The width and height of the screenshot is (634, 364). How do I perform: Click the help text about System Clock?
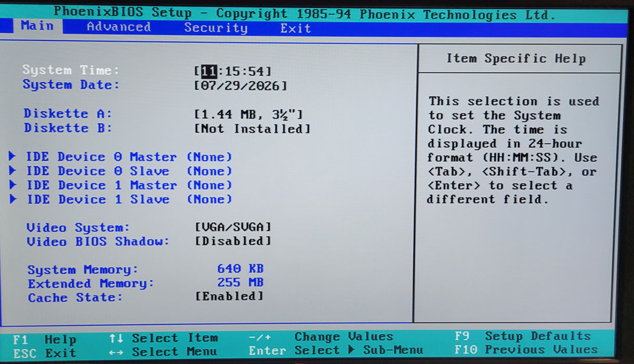[512, 150]
